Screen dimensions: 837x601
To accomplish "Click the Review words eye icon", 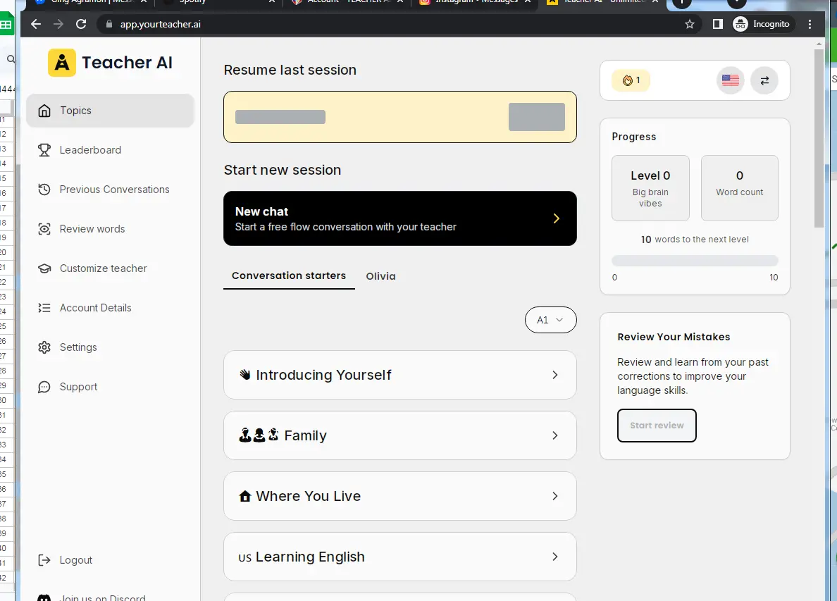I will coord(44,229).
